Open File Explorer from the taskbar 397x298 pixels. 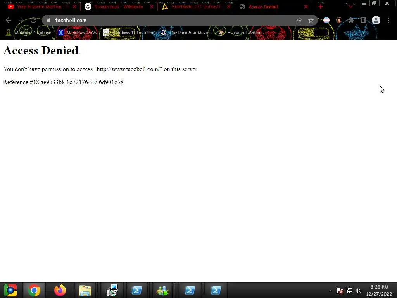[x=85, y=290]
